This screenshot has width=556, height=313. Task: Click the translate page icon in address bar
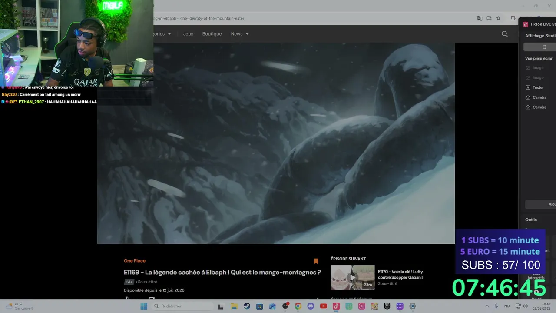click(480, 18)
